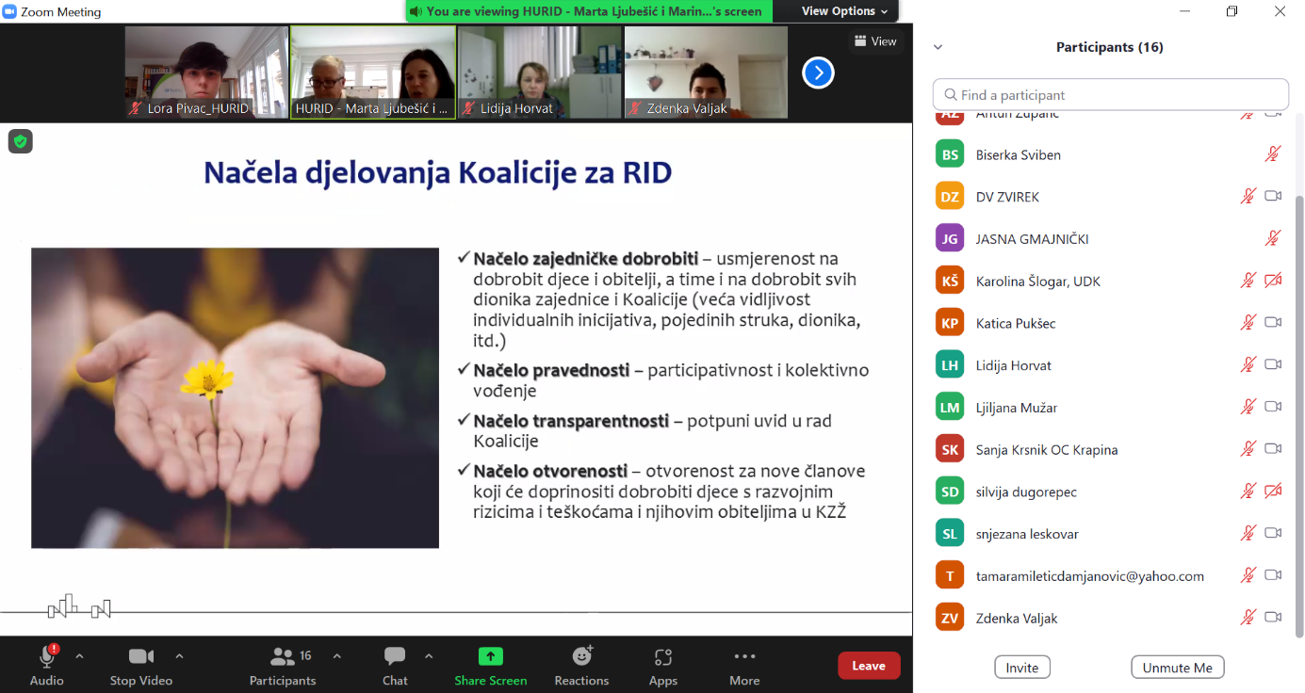Collapse the Participants panel chevron
Image resolution: width=1305 pixels, height=693 pixels.
point(938,47)
